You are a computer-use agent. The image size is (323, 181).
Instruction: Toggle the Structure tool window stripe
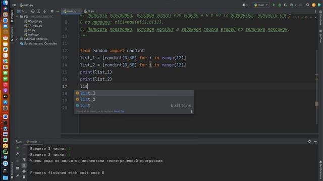click(x=12, y=34)
